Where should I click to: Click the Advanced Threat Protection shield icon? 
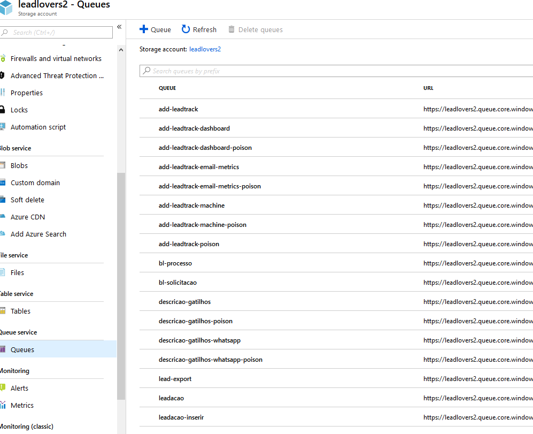2,75
